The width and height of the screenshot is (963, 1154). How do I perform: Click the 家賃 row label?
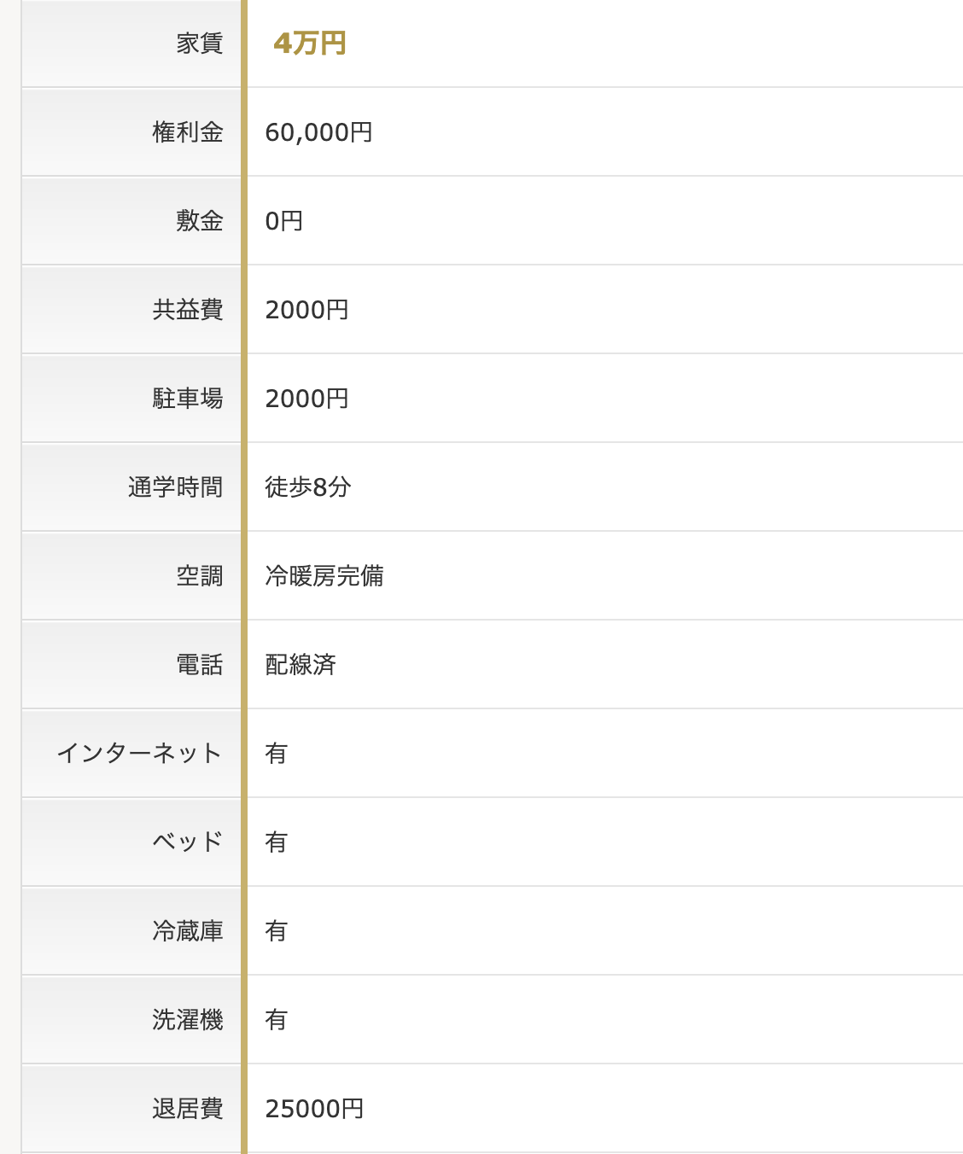pos(199,44)
